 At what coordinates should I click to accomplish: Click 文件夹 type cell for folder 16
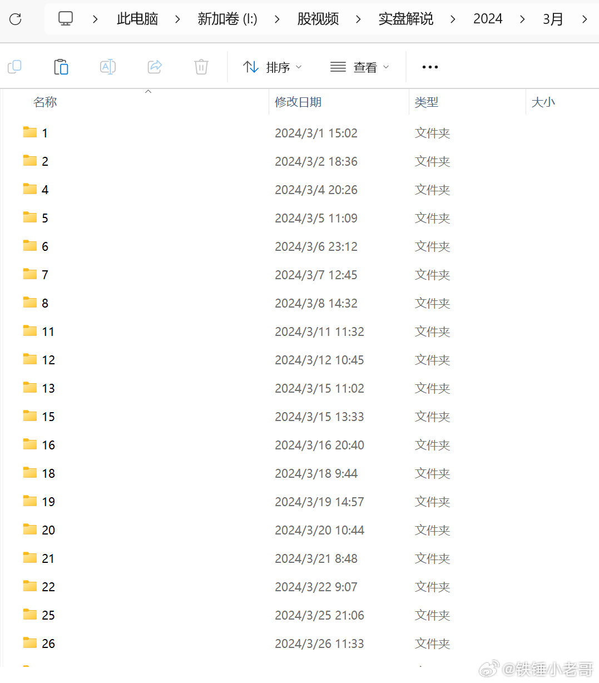[432, 445]
